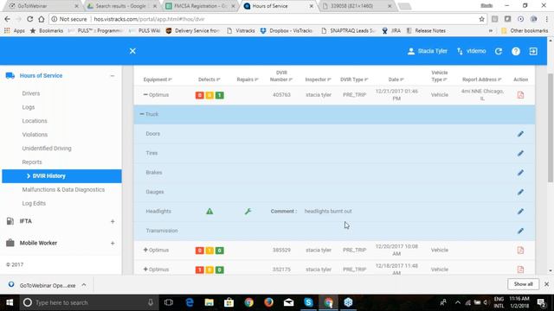554x311 pixels.
Task: Edit the Brakes inspection item
Action: [x=520, y=173]
